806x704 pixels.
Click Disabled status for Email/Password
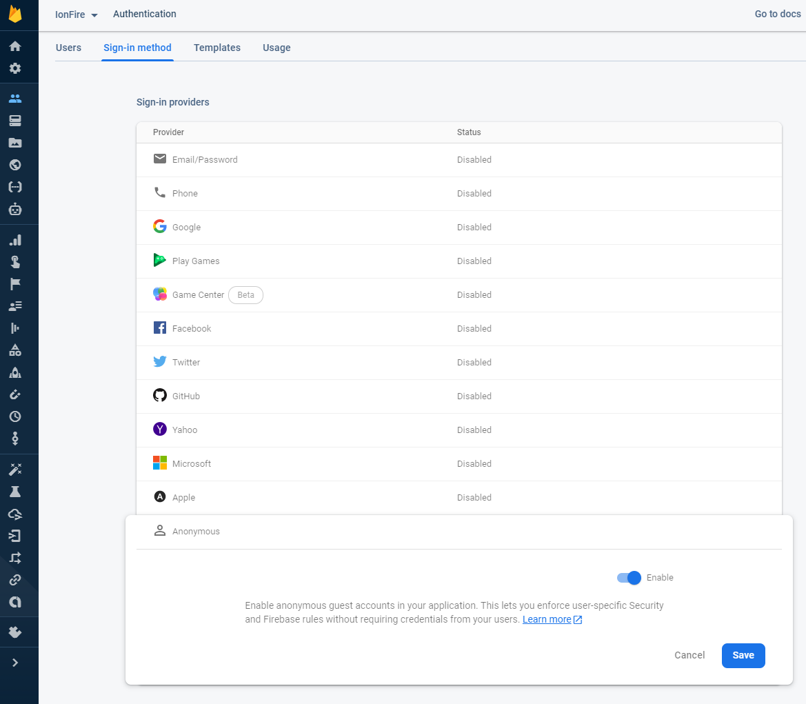tap(474, 160)
